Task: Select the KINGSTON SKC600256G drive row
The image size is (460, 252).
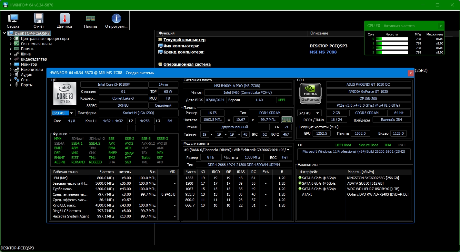Action: pyautogui.click(x=373, y=178)
